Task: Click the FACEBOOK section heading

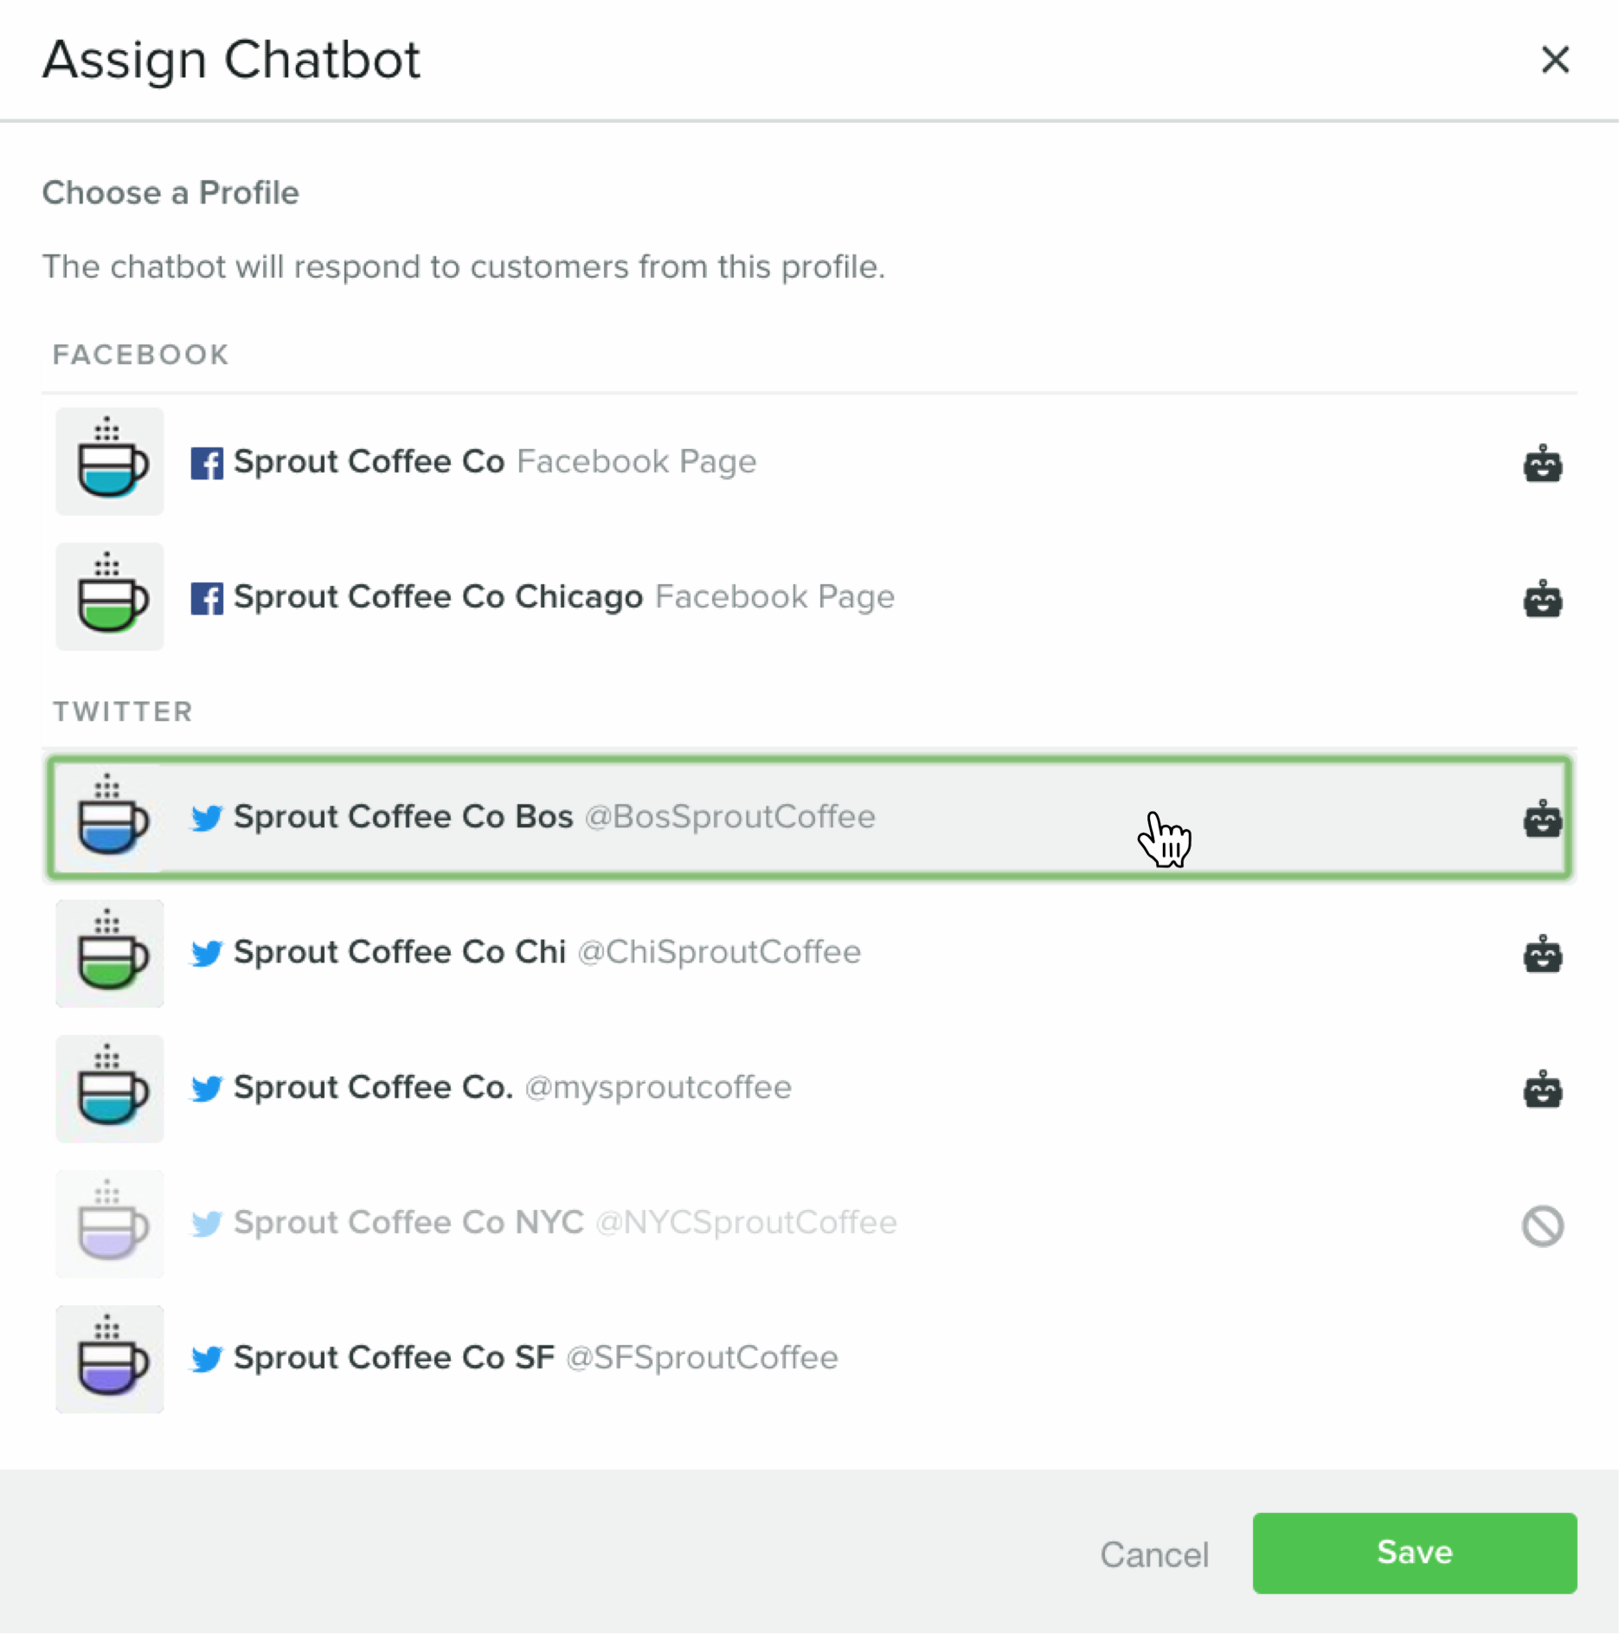Action: point(140,354)
